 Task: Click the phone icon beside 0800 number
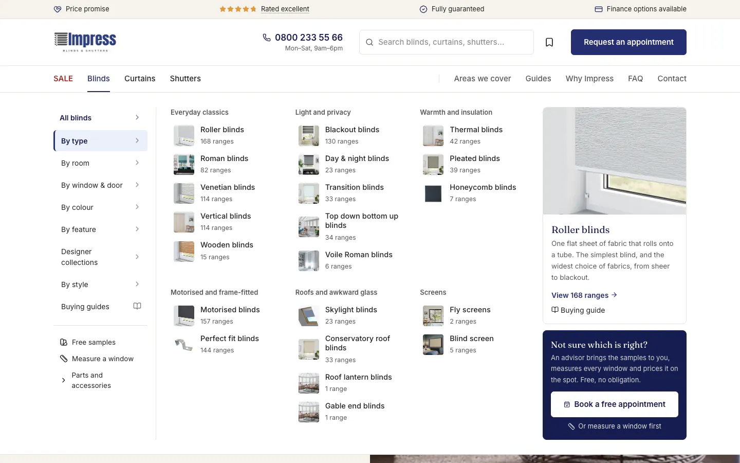click(x=267, y=38)
